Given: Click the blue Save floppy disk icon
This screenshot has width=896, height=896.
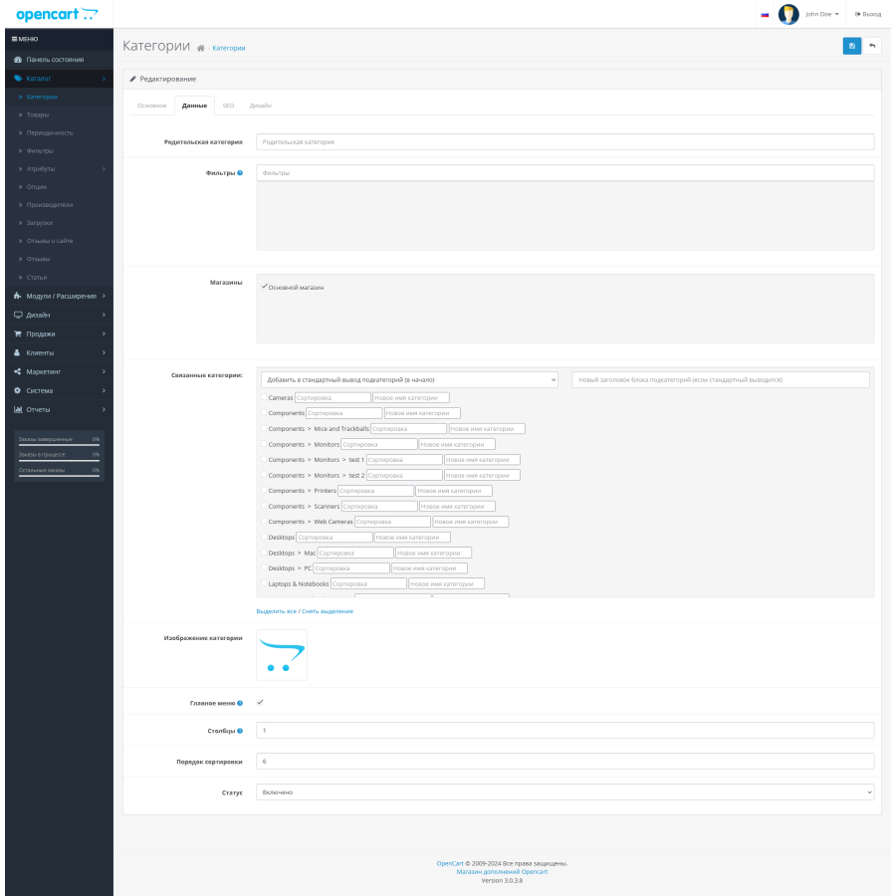Looking at the screenshot, I should [x=851, y=46].
